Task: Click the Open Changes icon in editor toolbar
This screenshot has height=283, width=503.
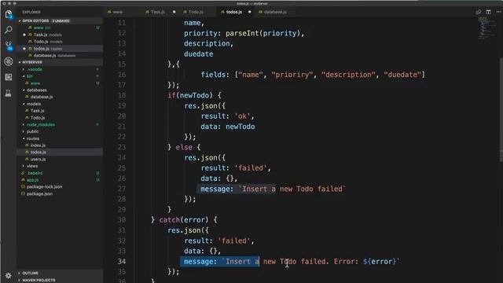Action: point(479,12)
